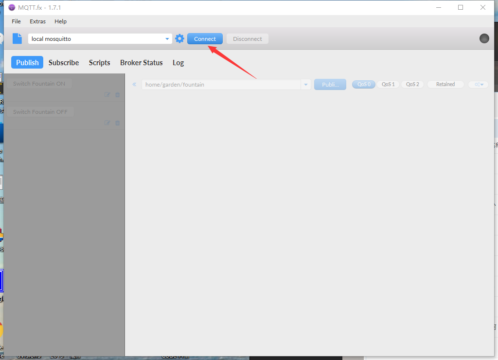Click the connection status indicator circle
498x360 pixels.
coord(484,38)
